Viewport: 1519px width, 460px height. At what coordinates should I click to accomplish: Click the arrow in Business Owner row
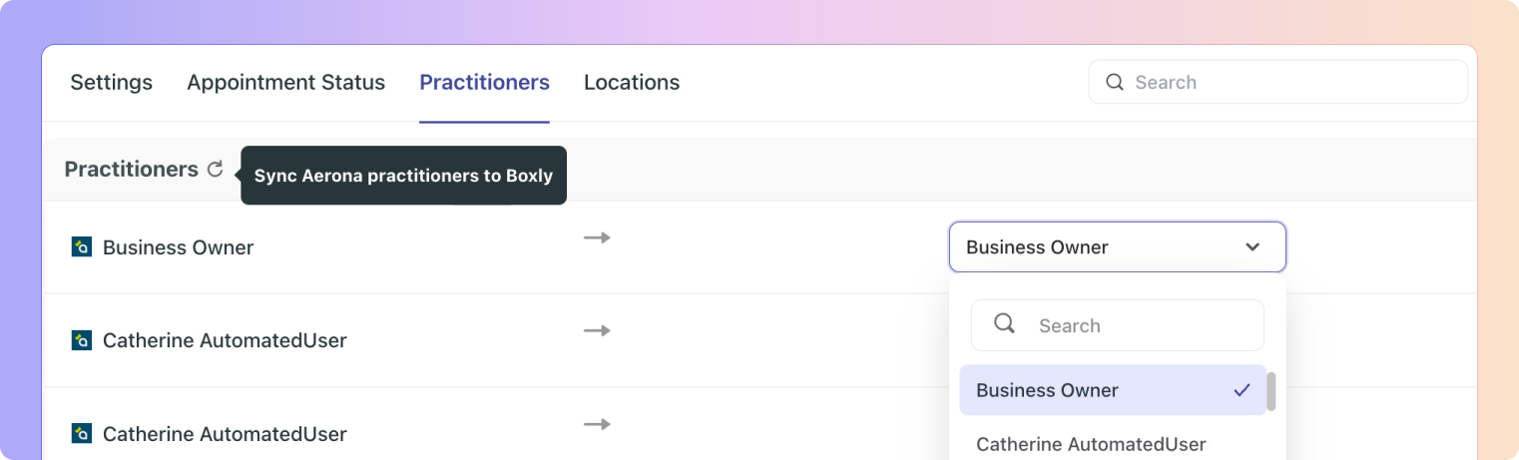[x=597, y=237]
